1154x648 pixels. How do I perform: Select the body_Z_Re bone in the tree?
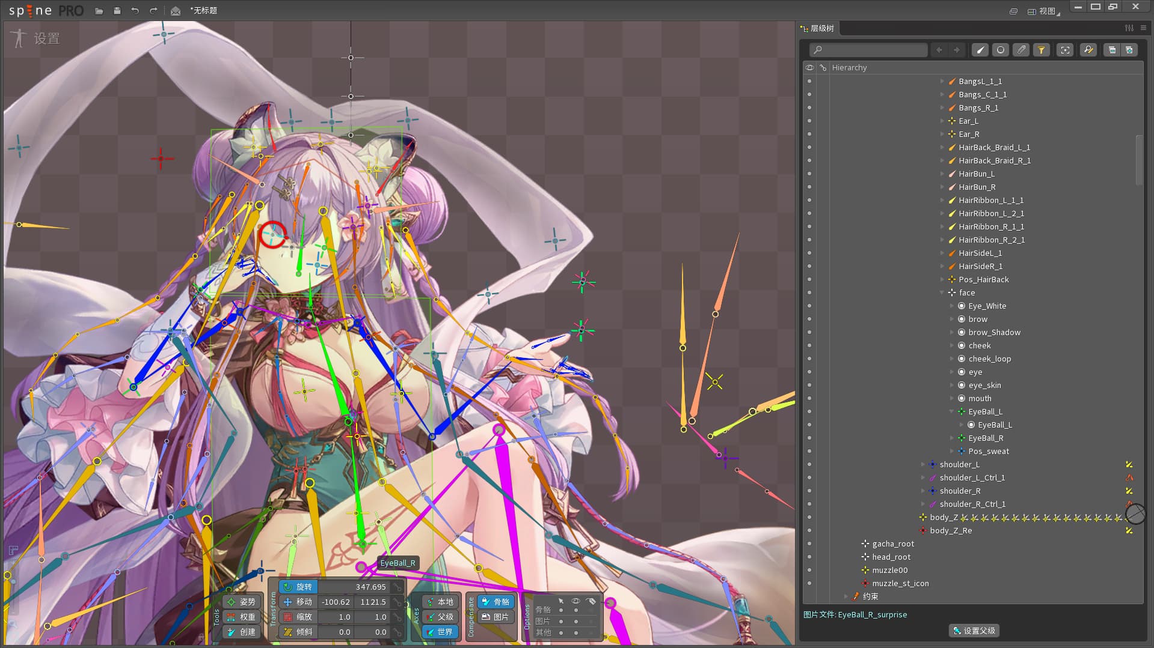click(x=951, y=530)
